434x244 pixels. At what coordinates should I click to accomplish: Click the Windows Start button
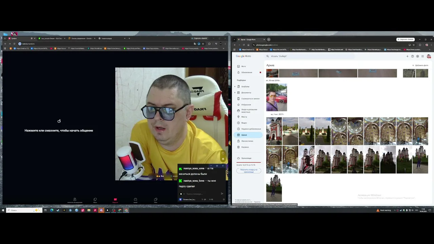click(3, 210)
